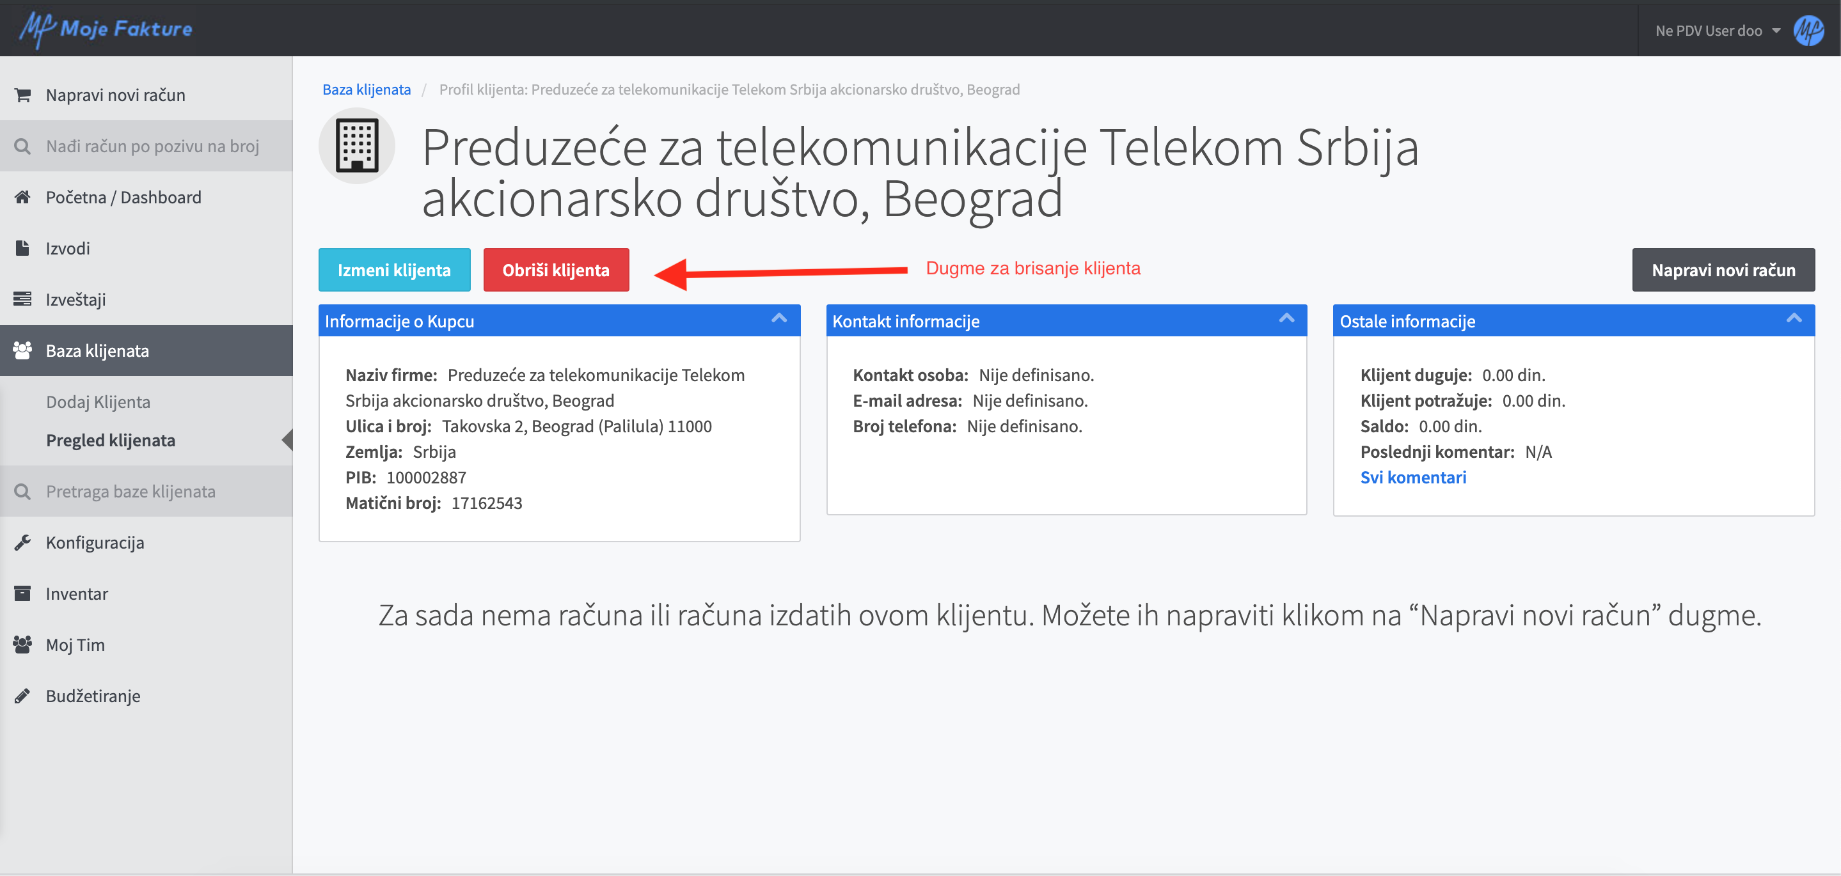Open Pregled klijenata submenu item

click(111, 440)
